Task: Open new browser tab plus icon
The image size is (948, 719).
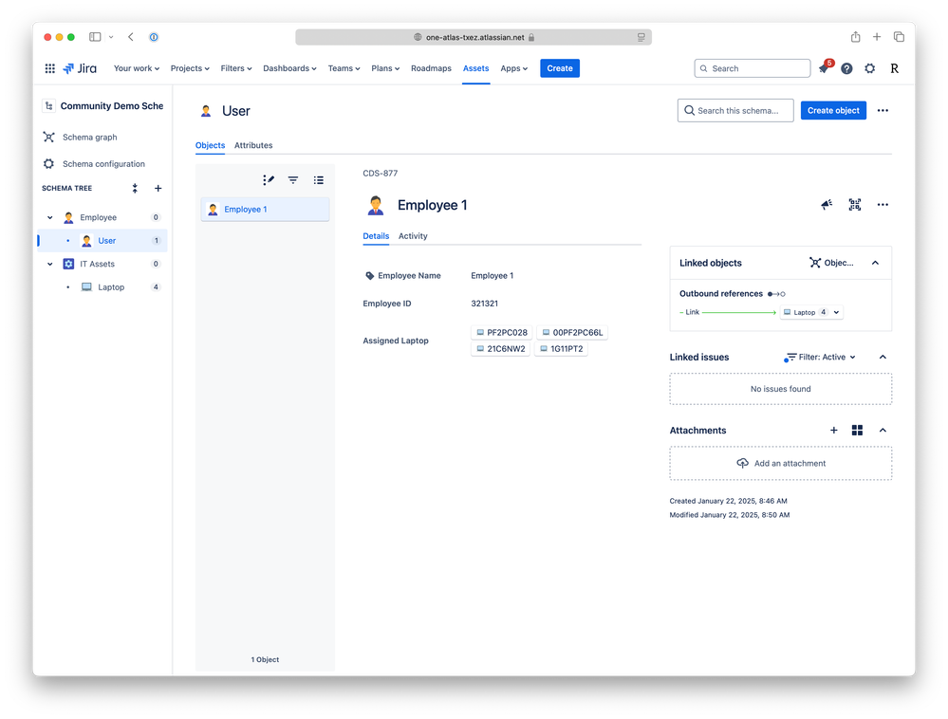Action: (x=877, y=37)
